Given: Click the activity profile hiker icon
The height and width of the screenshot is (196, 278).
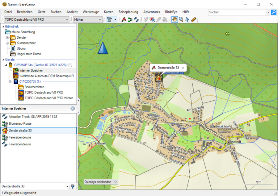Looking at the screenshot, I should 109,19.
